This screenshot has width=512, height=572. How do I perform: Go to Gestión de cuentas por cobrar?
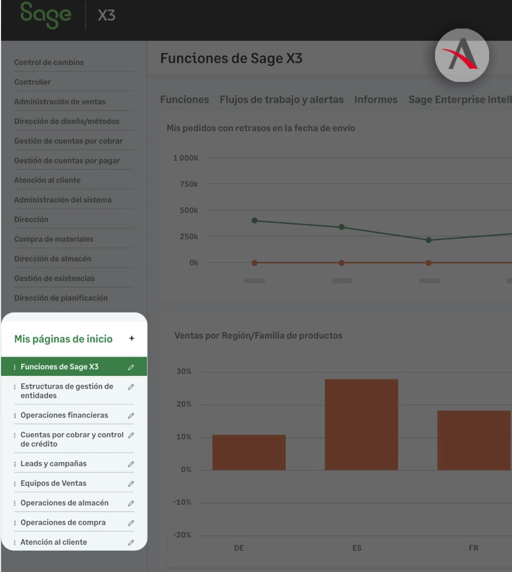(68, 141)
